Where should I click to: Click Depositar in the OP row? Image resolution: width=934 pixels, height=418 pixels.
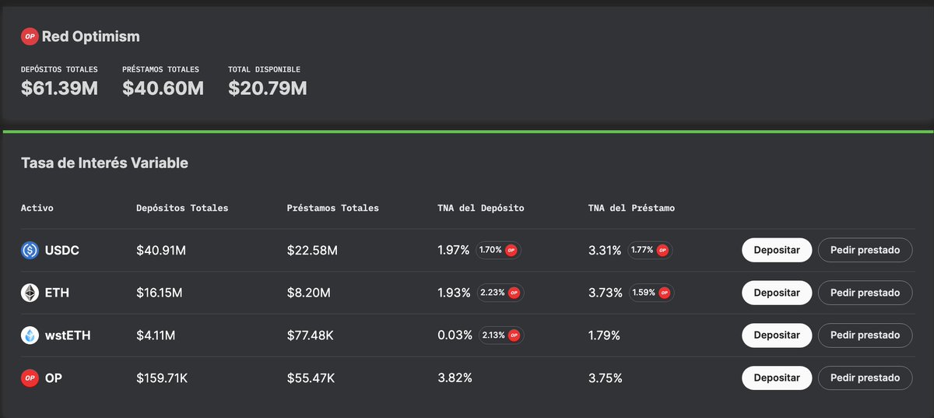(777, 378)
